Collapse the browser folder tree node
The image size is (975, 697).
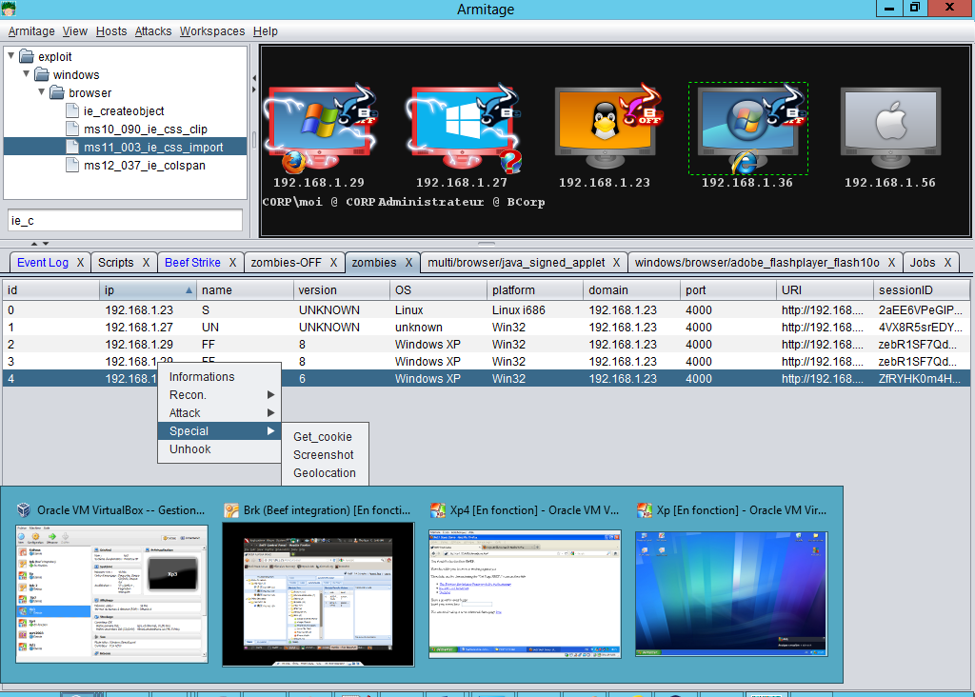coord(42,92)
